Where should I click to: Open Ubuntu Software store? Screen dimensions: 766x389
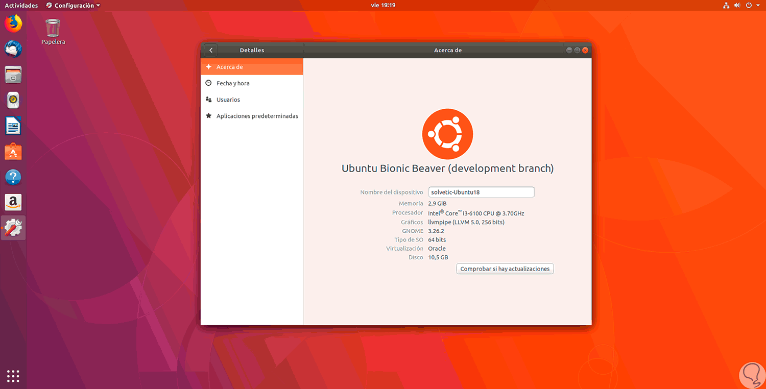coord(13,152)
